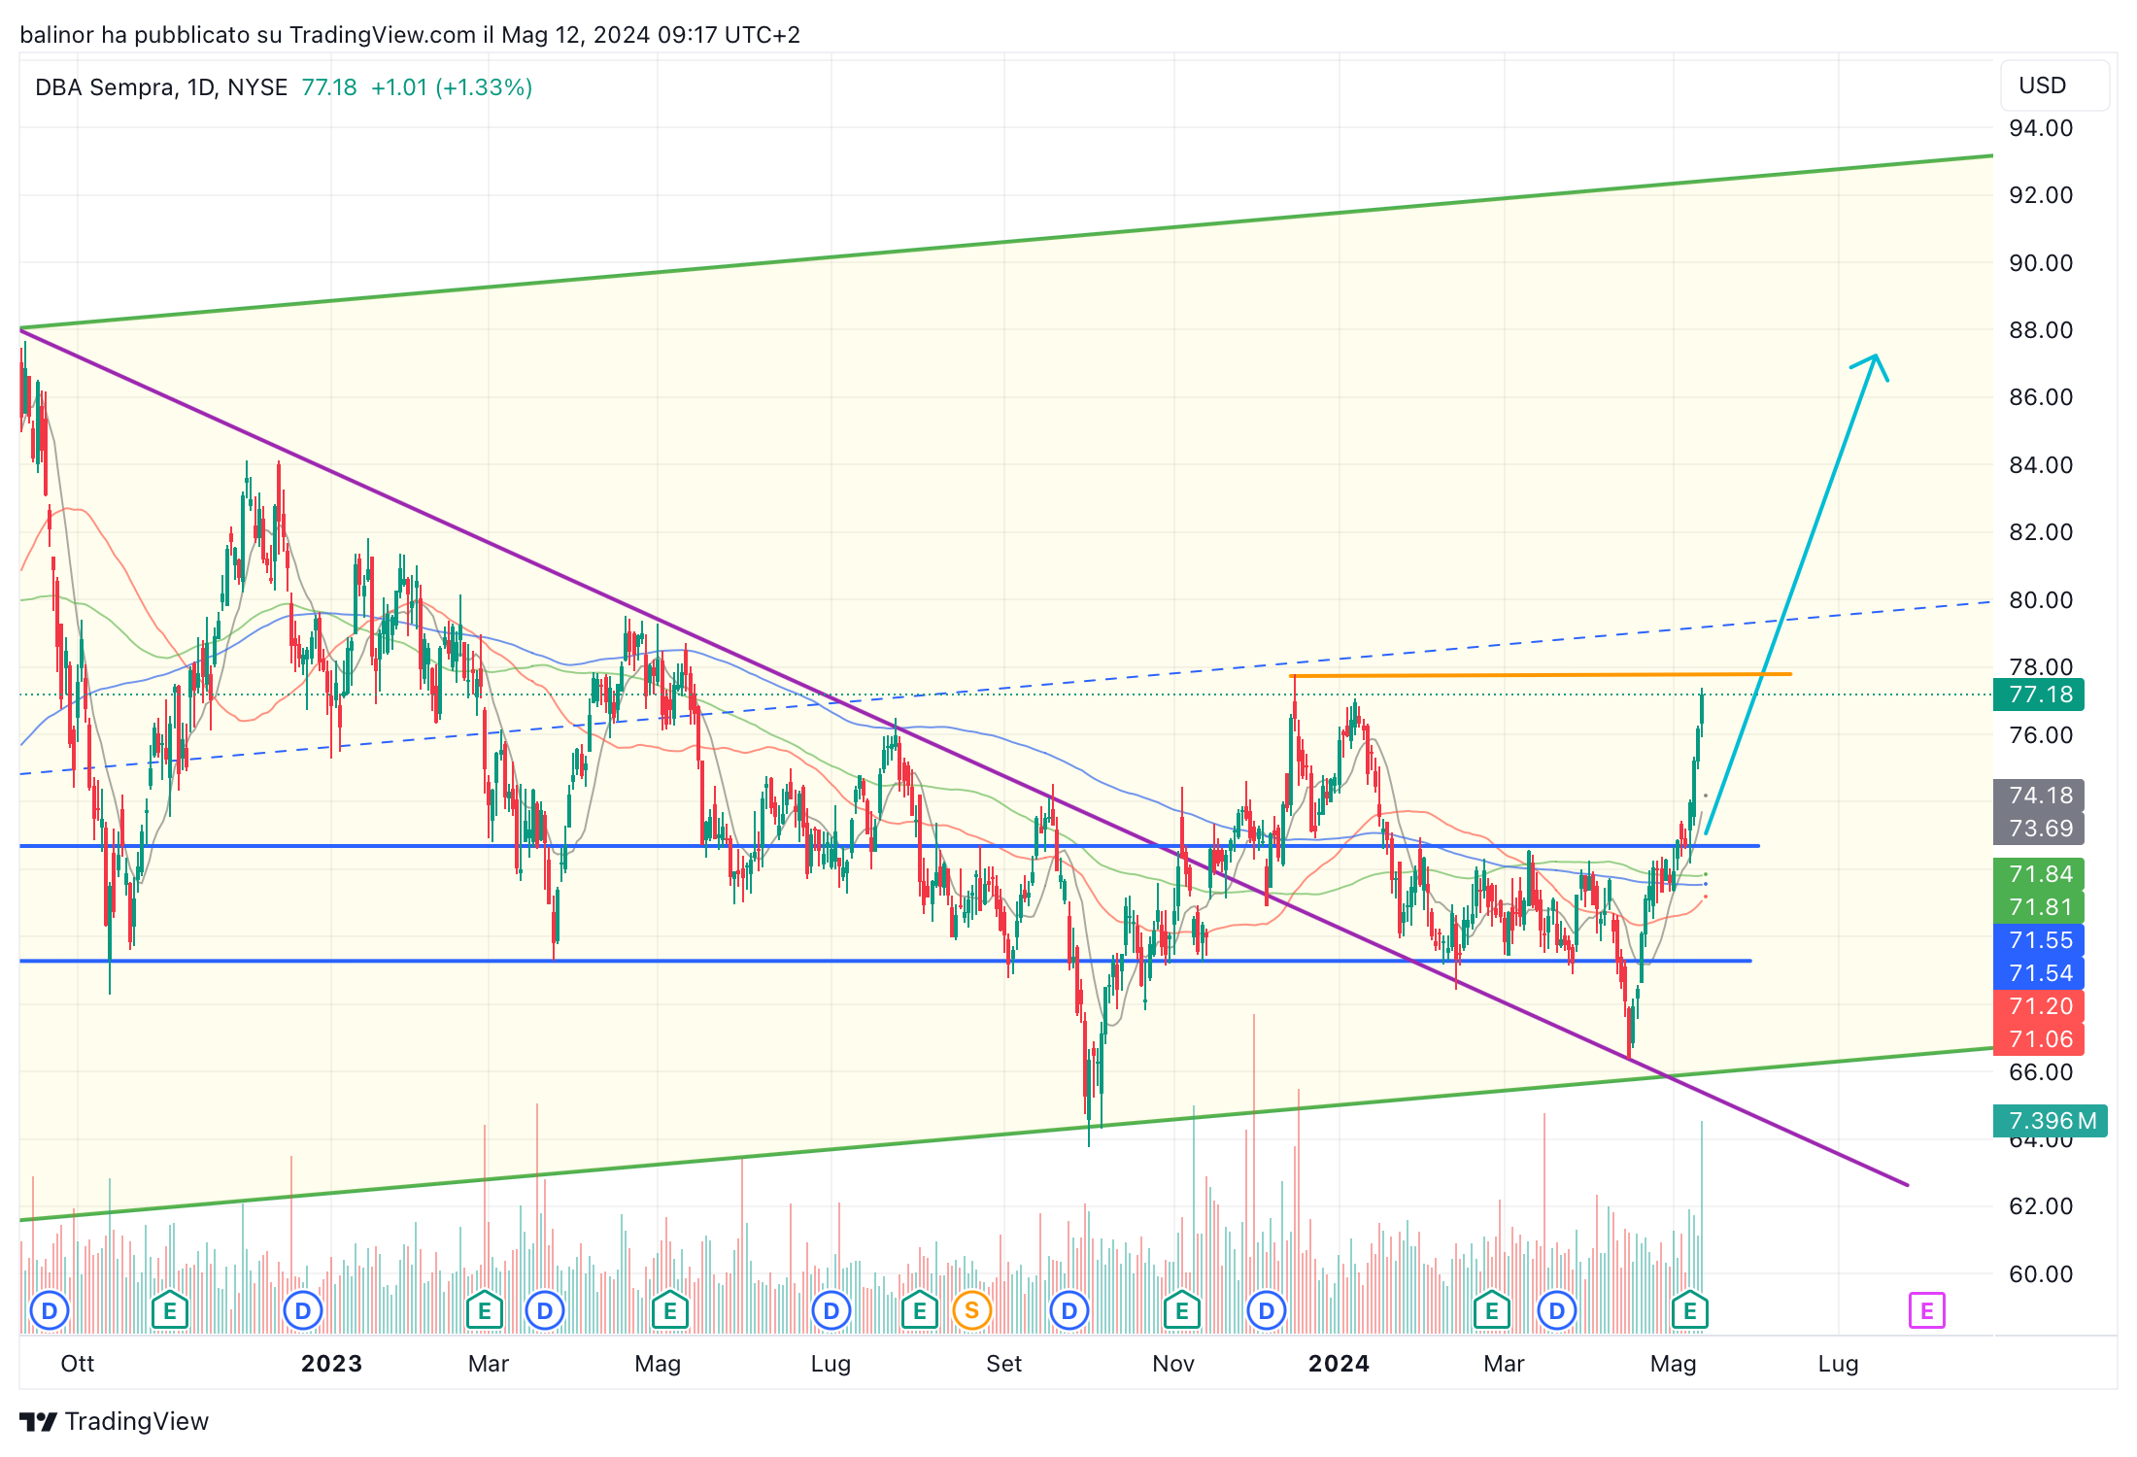
Task: Click the +1.01 (+1.33%) change value
Action: click(452, 87)
